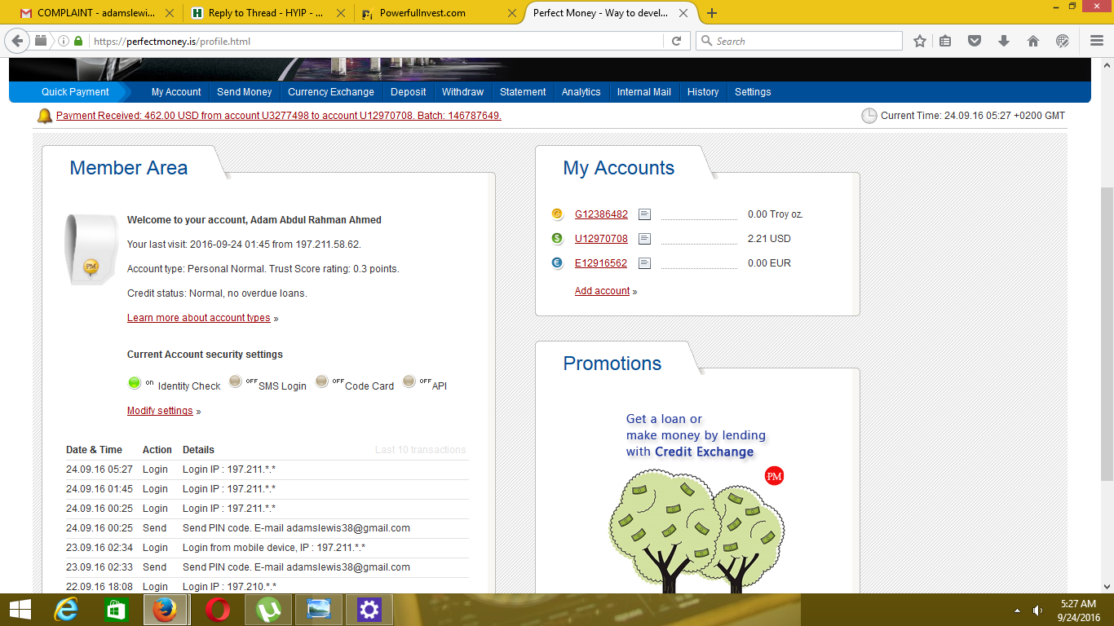1114x626 pixels.
Task: Expand Add account link
Action: (x=603, y=291)
